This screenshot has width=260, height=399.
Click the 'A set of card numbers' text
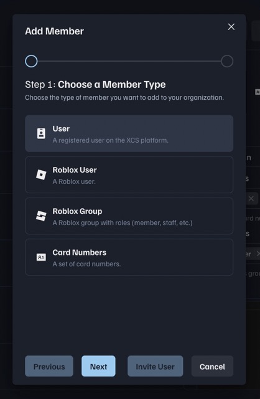pyautogui.click(x=86, y=264)
